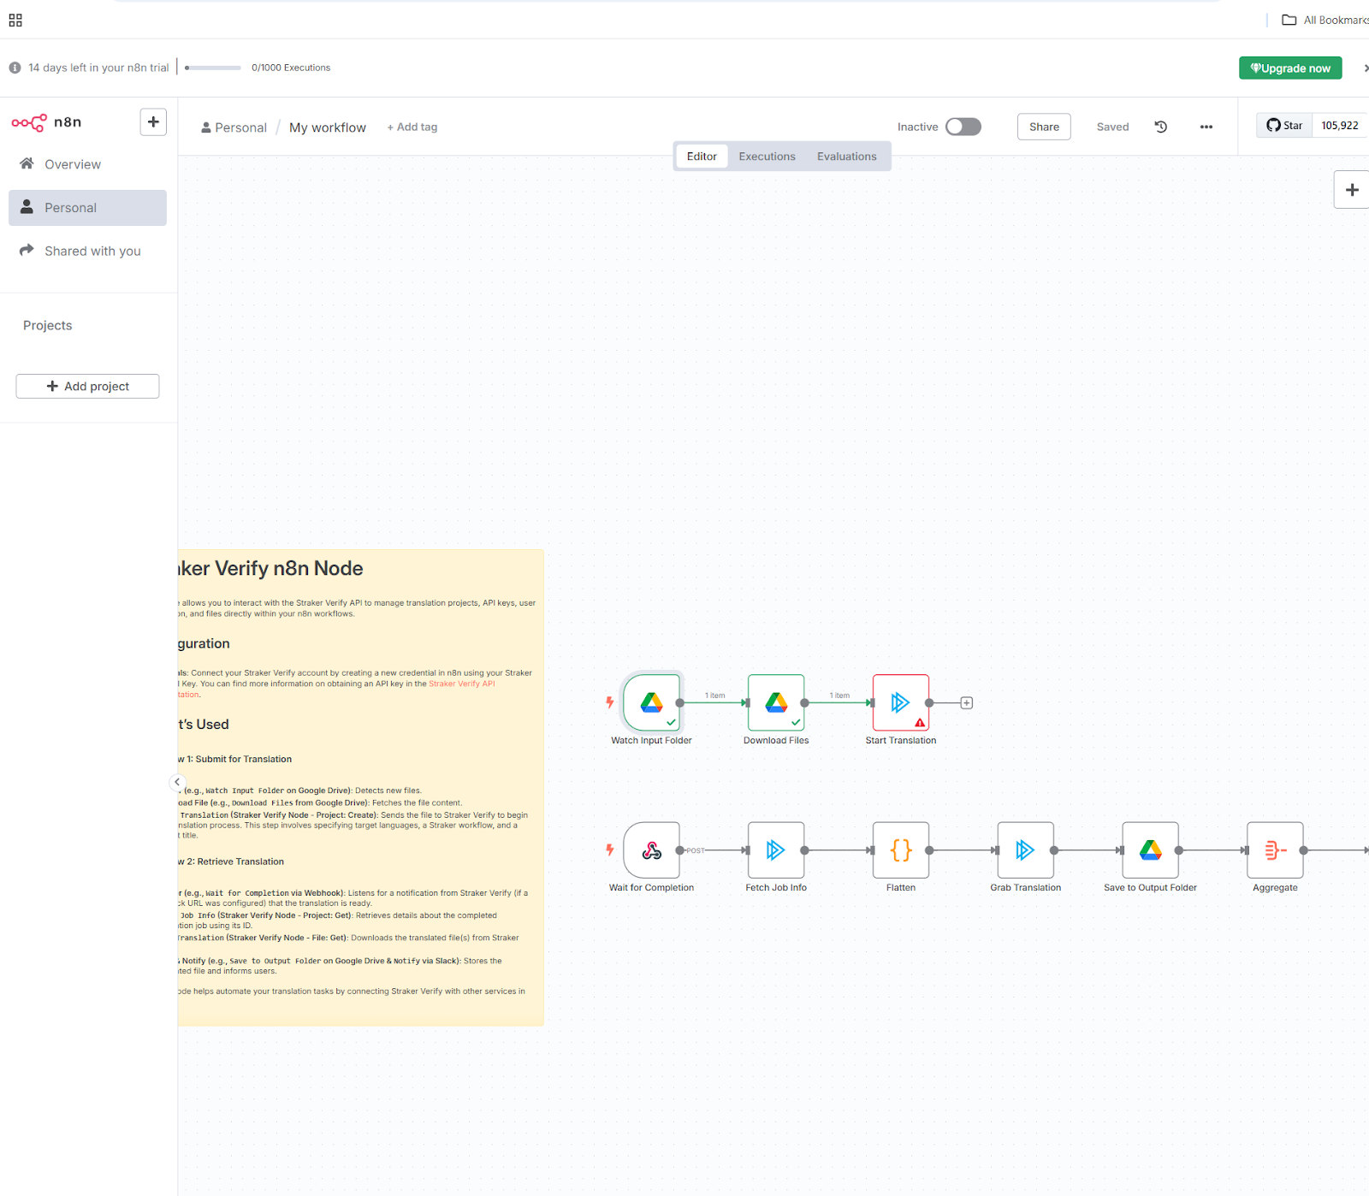Viewport: 1369px width, 1196px height.
Task: Open the add-node panel plus button
Action: (1352, 190)
